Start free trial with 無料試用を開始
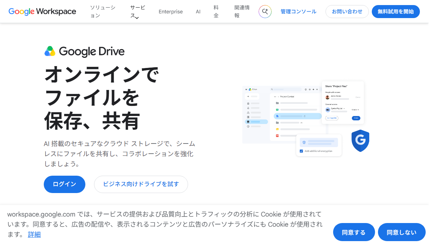The width and height of the screenshot is (434, 244). tap(396, 12)
